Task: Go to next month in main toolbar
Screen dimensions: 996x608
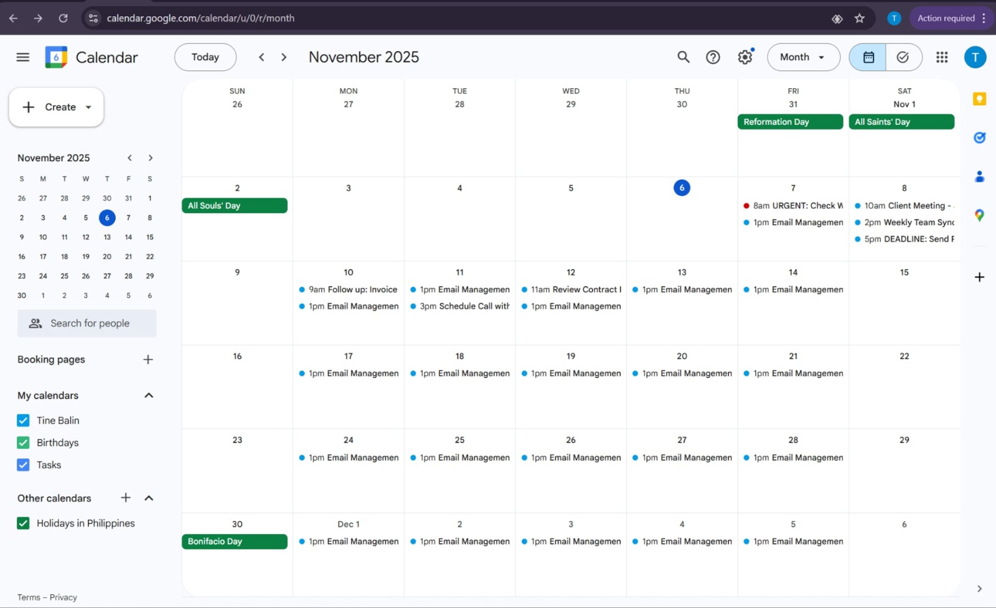Action: click(284, 57)
